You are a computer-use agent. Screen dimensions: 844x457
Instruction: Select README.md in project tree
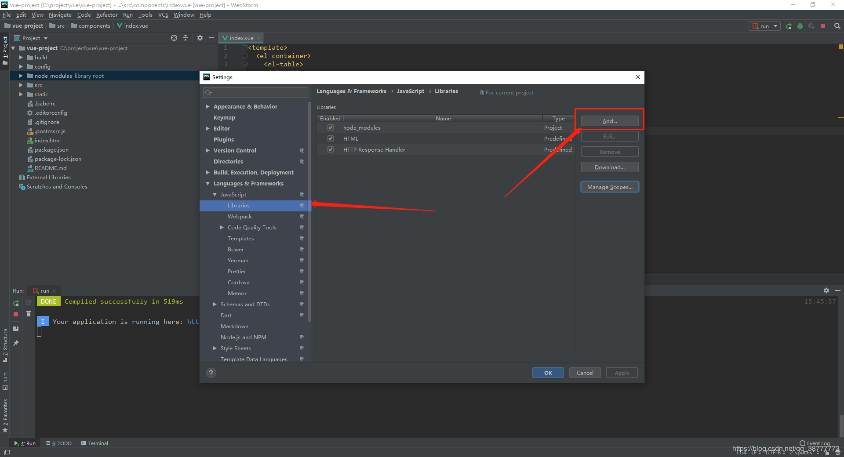click(51, 168)
